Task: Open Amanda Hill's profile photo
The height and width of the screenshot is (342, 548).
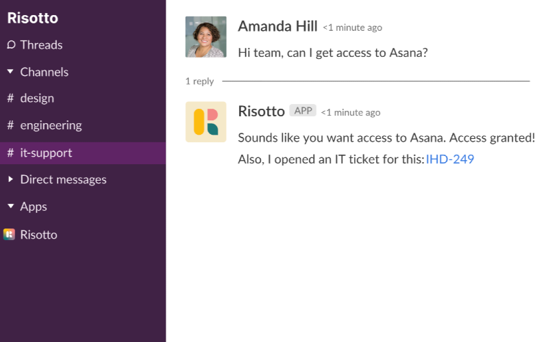Action: 206,37
